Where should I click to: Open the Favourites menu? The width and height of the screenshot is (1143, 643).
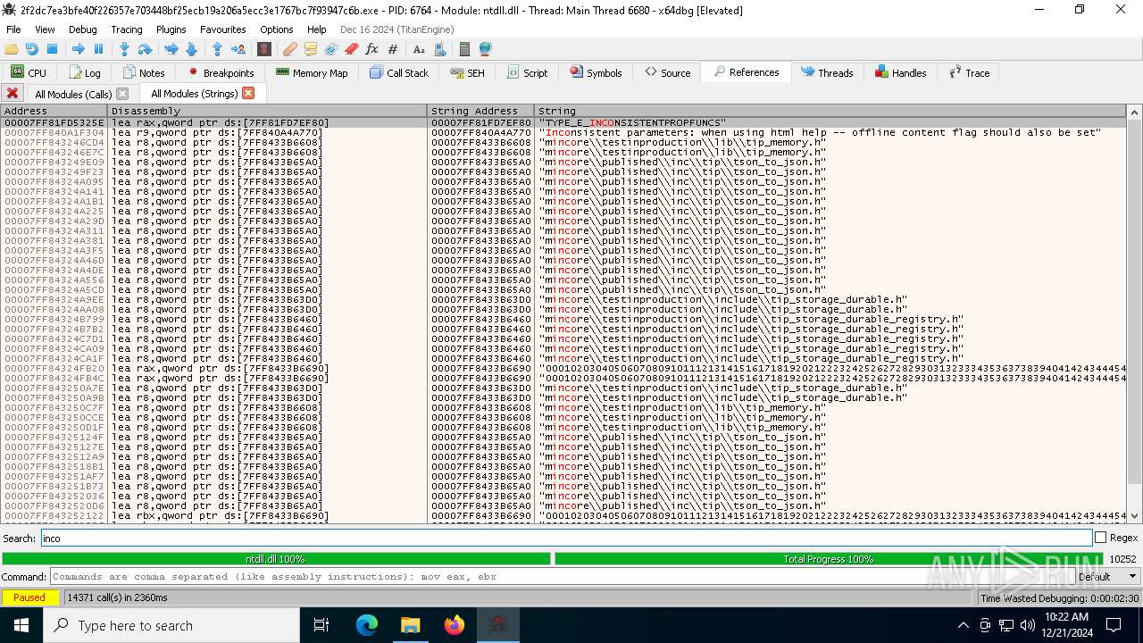coord(222,29)
